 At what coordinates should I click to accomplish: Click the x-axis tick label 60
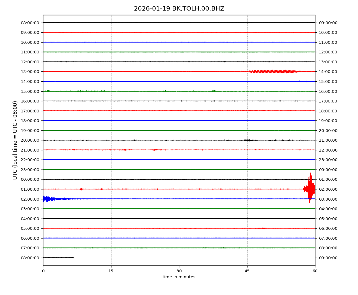tap(315, 271)
